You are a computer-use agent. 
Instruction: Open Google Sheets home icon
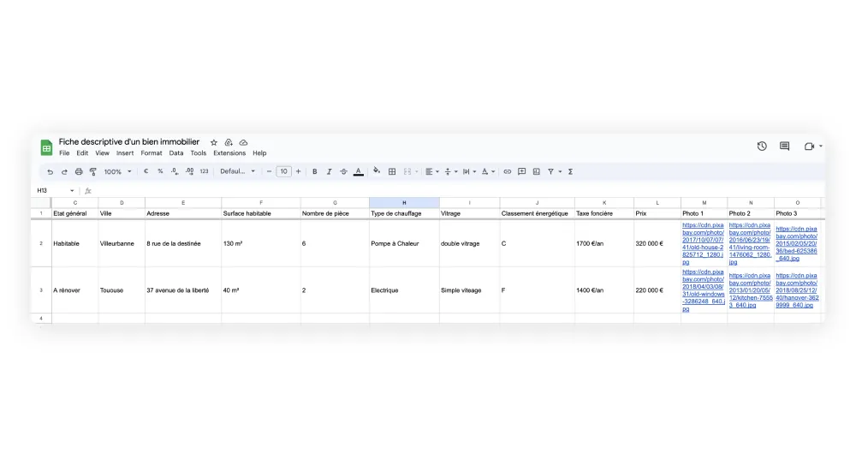46,147
